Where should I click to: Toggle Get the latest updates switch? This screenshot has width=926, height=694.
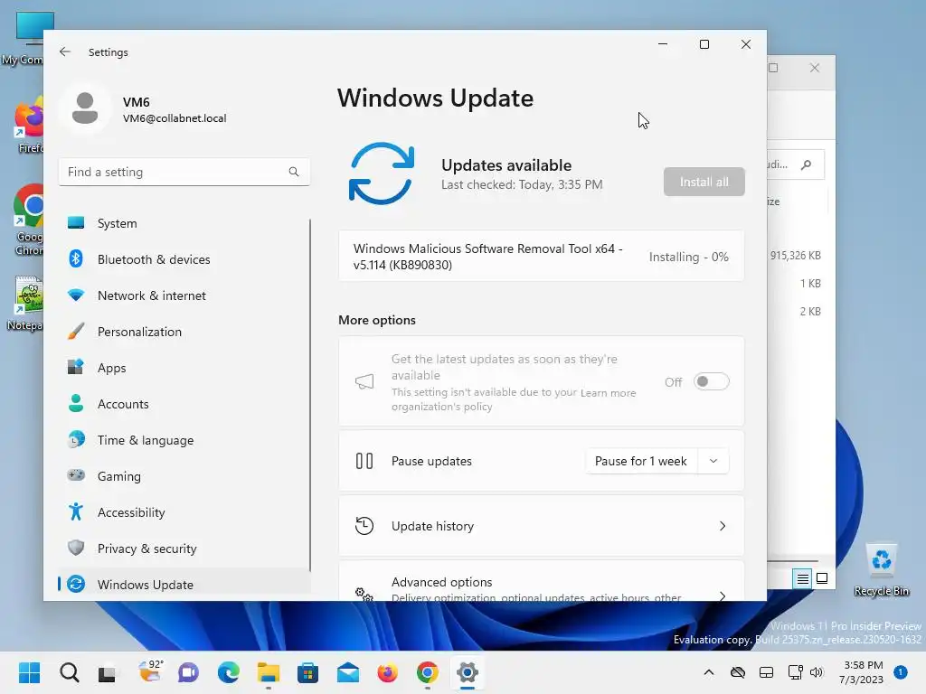[711, 382]
